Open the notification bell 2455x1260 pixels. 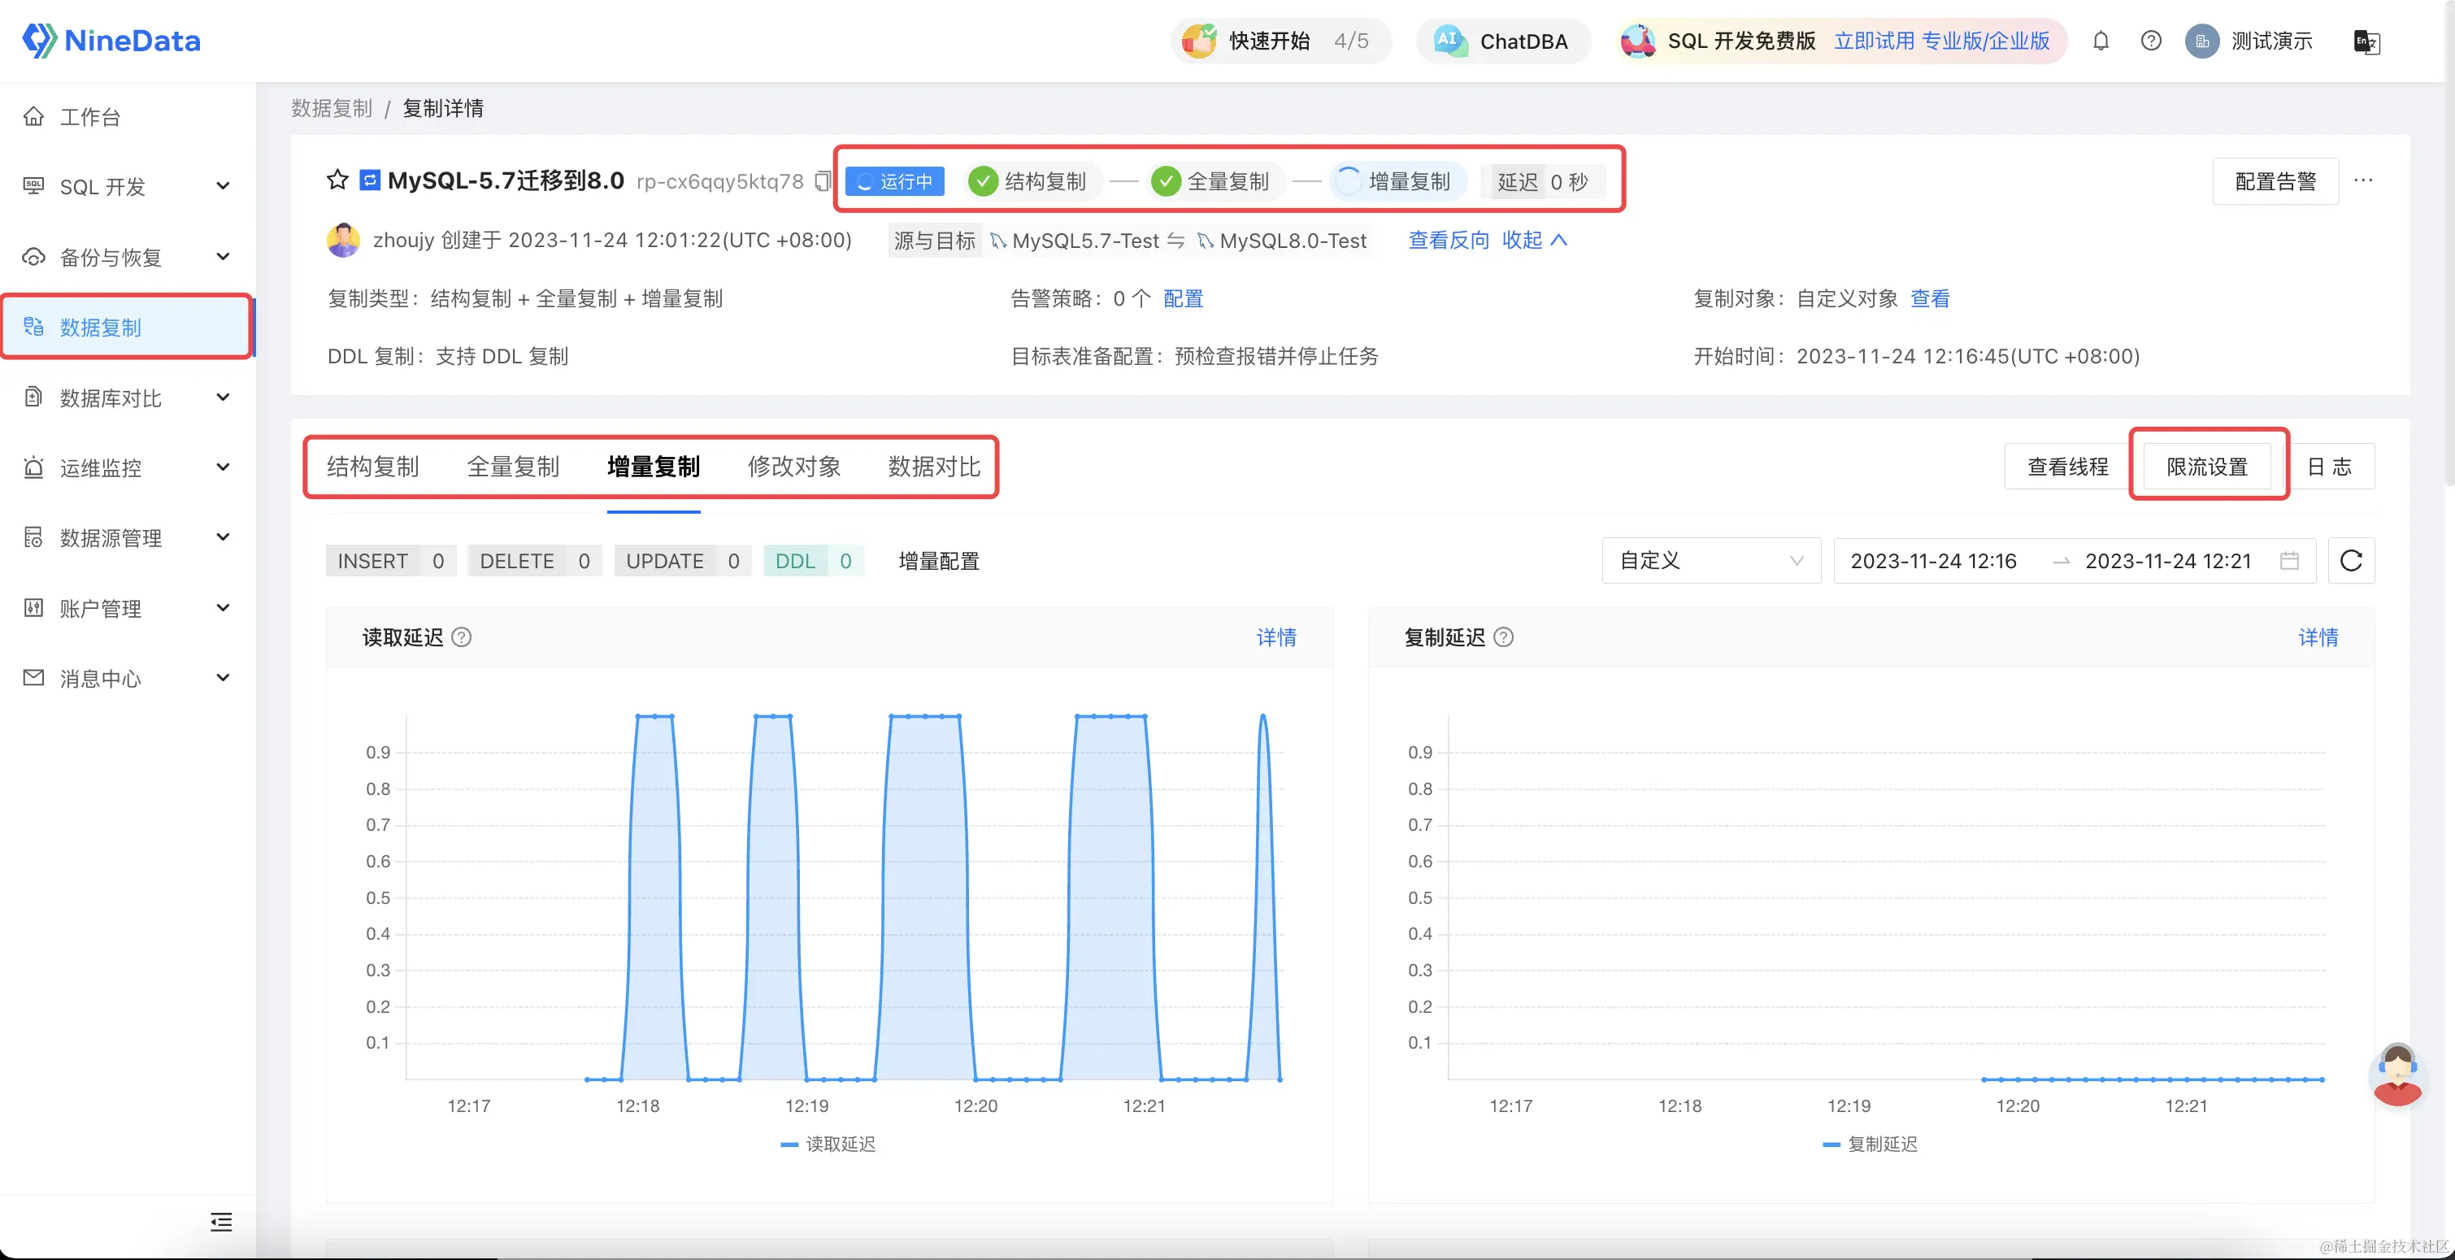tap(2101, 40)
